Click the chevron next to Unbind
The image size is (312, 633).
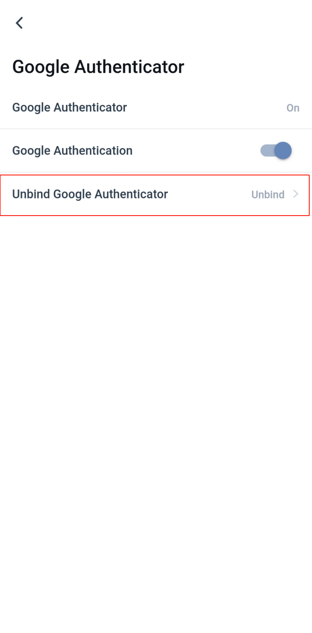[296, 194]
